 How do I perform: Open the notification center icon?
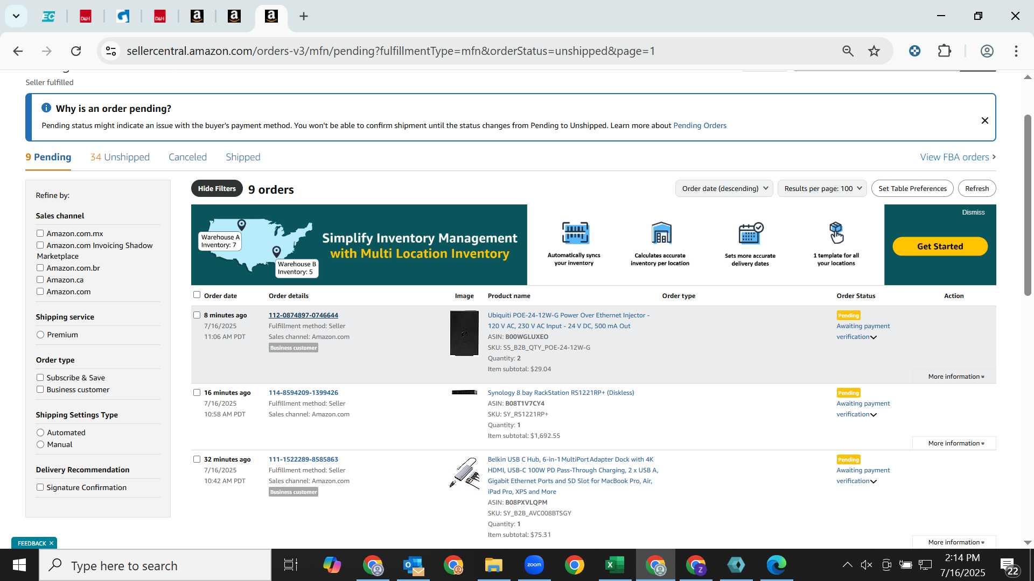coord(1009,566)
